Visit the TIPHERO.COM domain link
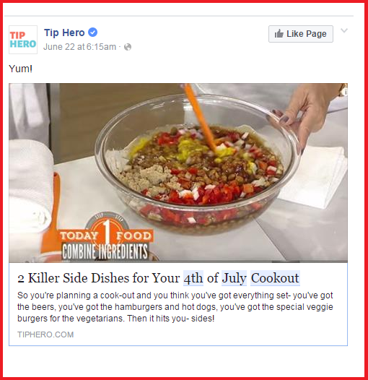The image size is (368, 380). click(x=45, y=334)
